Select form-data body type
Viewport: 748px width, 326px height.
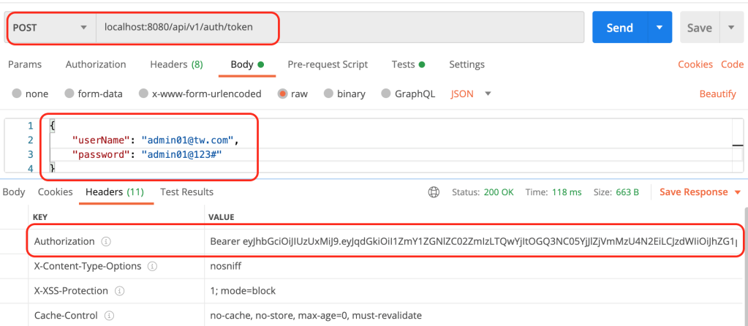tap(69, 94)
